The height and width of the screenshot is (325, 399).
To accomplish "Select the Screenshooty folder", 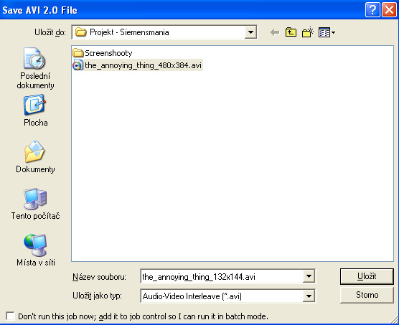I will click(103, 53).
